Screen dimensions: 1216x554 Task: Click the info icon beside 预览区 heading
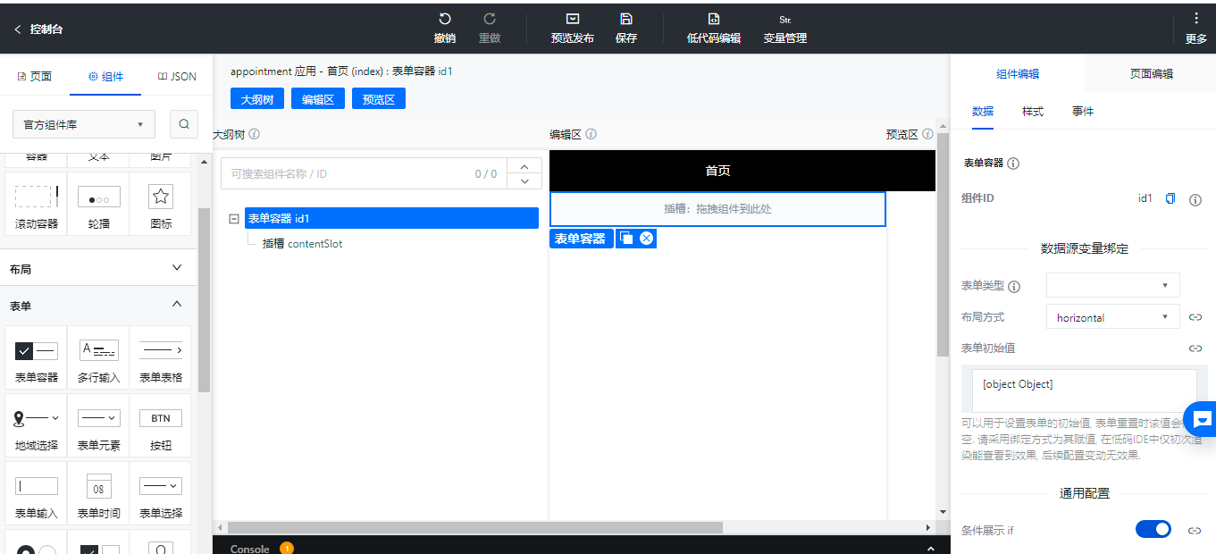pos(927,134)
